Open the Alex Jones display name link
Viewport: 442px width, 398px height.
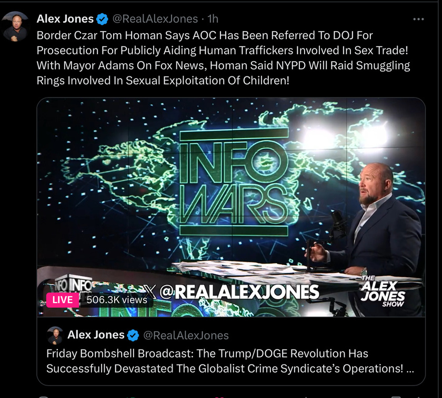65,19
